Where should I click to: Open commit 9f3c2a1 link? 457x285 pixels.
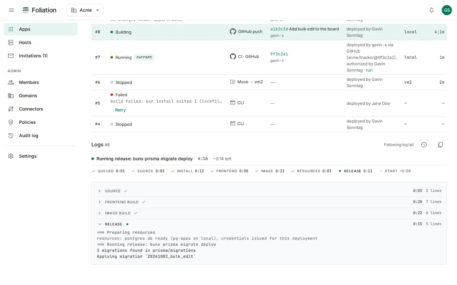[x=279, y=54]
